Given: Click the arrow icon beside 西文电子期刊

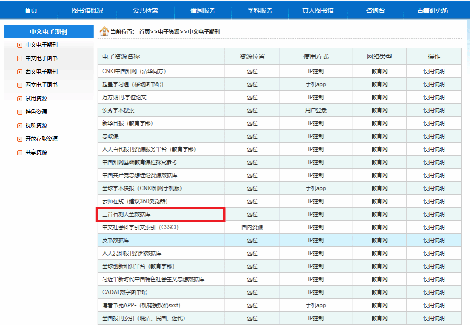Looking at the screenshot, I should click(19, 72).
